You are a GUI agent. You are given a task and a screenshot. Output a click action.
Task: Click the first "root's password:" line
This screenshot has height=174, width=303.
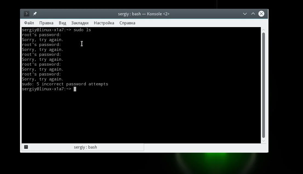point(41,35)
